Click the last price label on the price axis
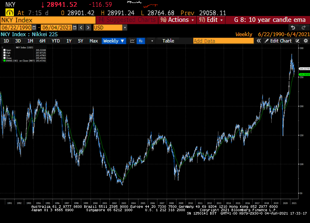 pyautogui.click(x=304, y=69)
